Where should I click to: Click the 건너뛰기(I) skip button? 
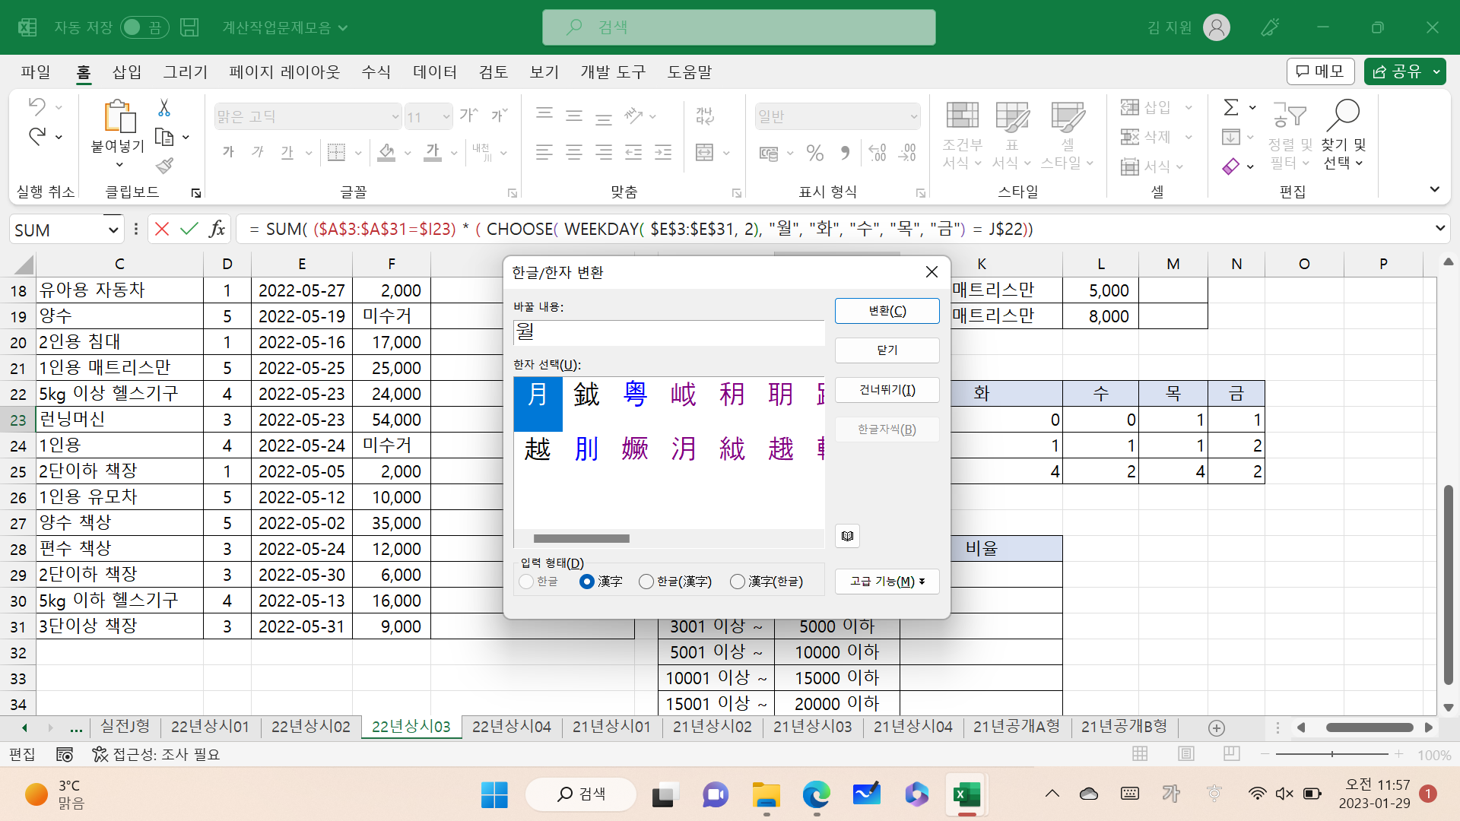887,390
